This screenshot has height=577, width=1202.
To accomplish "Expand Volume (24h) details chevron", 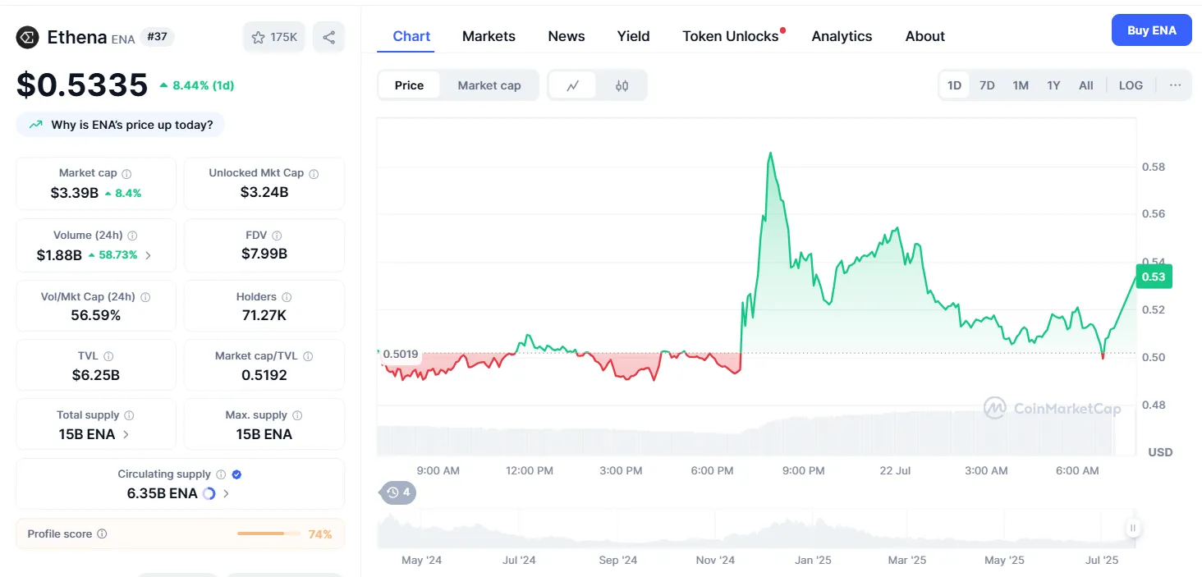I will click(x=149, y=255).
